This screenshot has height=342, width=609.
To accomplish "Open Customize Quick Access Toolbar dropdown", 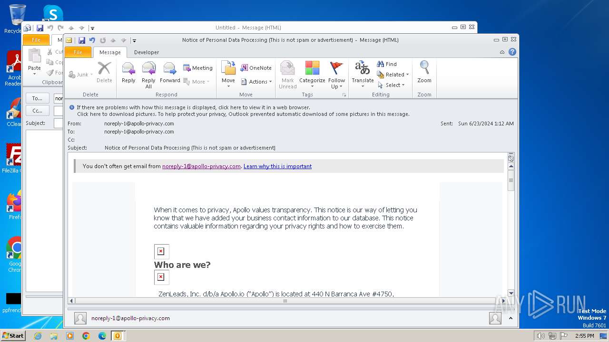I will [135, 40].
